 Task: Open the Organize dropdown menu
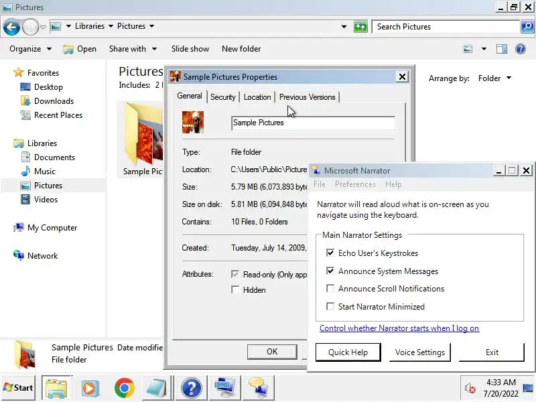pos(30,49)
